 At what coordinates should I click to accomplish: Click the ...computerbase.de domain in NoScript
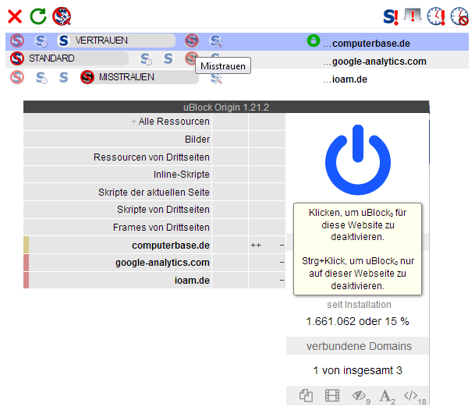tap(367, 44)
